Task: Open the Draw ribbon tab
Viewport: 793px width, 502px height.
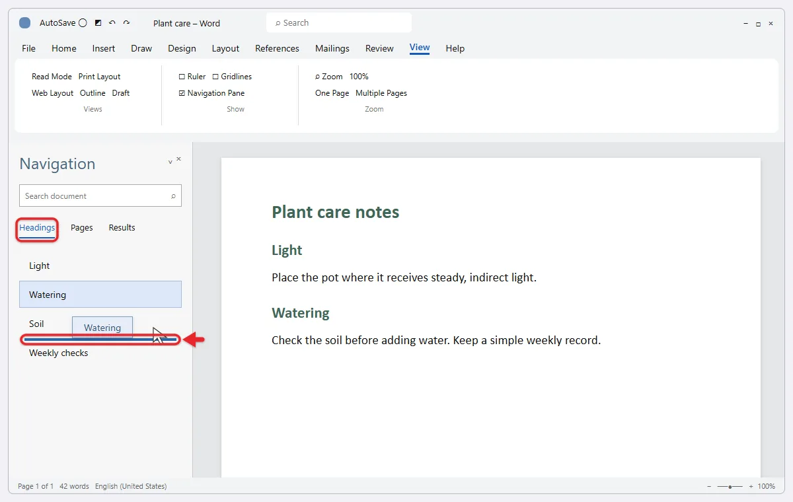Action: pyautogui.click(x=141, y=48)
